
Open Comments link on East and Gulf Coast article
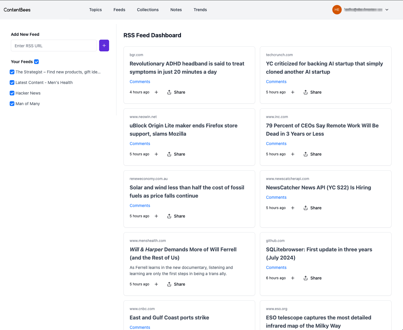pos(140,327)
